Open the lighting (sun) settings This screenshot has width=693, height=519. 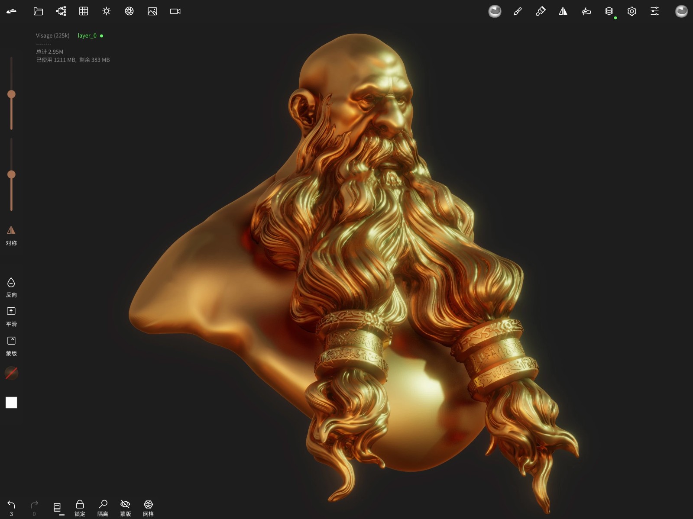pos(106,11)
